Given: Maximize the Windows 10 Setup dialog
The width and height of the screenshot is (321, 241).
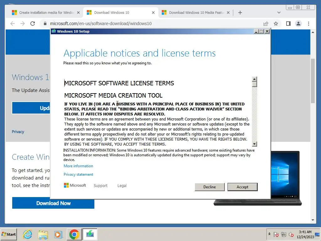Looking at the screenshot, I should [261, 31].
